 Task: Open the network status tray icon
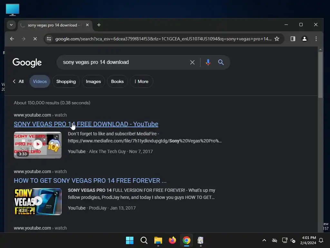click(x=285, y=240)
